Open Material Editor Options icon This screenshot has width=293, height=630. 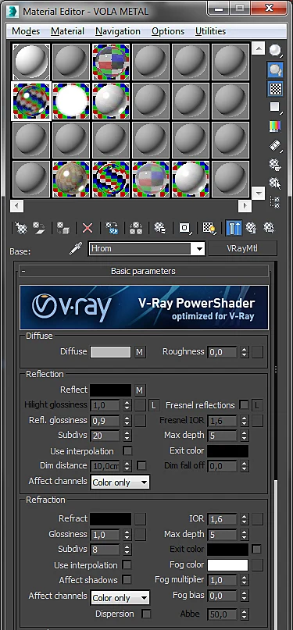[275, 164]
